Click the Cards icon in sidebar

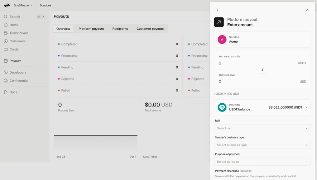(6, 49)
